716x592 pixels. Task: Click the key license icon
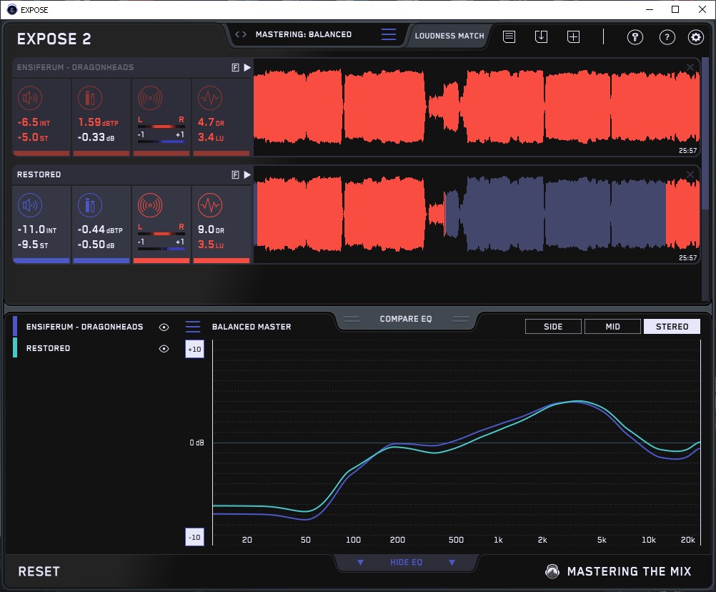pos(635,38)
